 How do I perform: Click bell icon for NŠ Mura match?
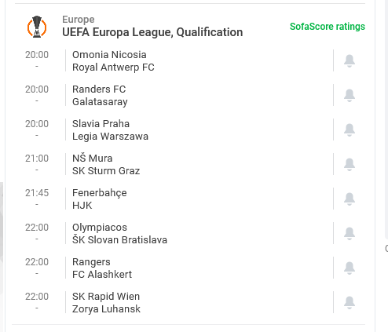coord(350,164)
